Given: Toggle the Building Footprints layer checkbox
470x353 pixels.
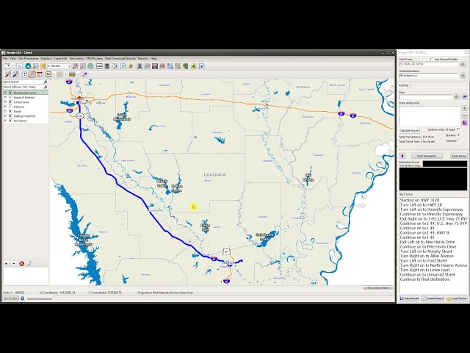Looking at the screenshot, I should [11, 116].
